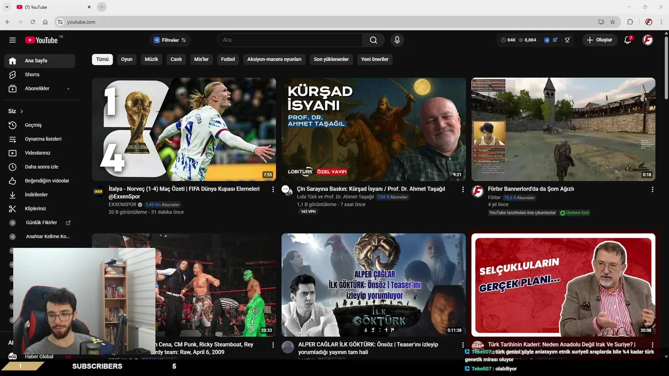This screenshot has width=669, height=376.
Task: Open Çin Sarayına Baskın video title
Action: 371,189
